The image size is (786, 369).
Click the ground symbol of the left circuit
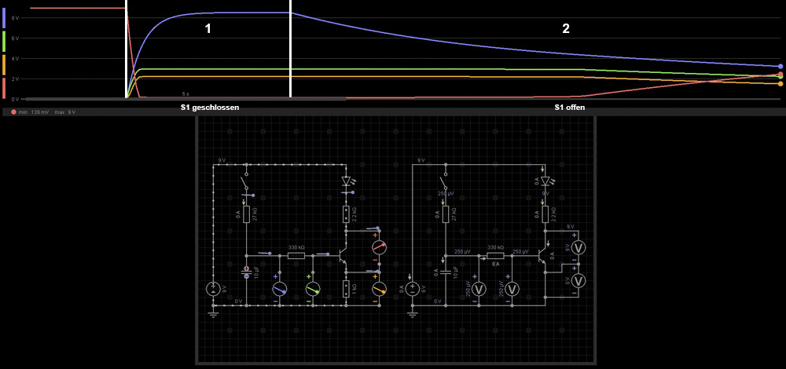pos(214,314)
